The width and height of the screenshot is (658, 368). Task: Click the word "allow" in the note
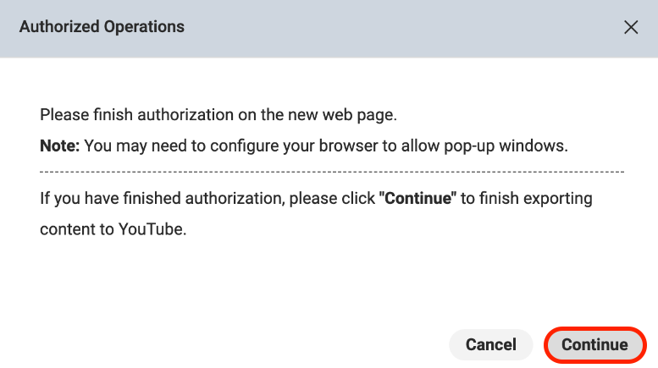412,146
